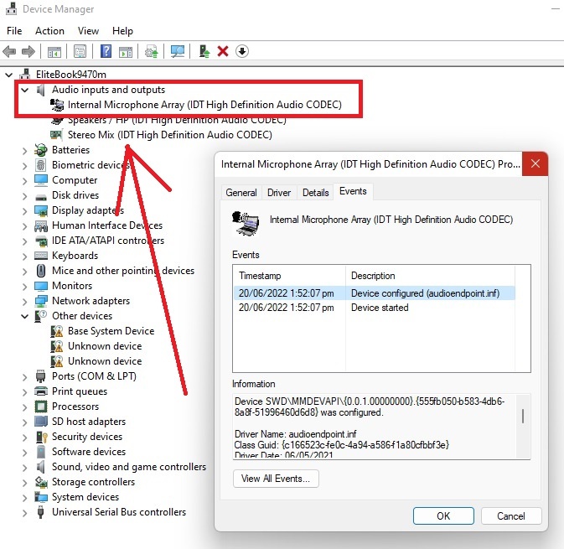Select the Device started event row
This screenshot has height=549, width=564.
pyautogui.click(x=374, y=308)
